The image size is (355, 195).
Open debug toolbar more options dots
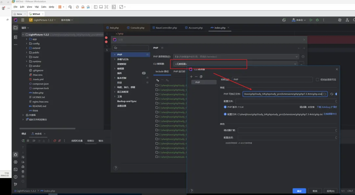64,141
